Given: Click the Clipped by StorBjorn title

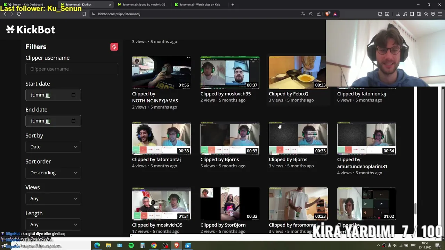Looking at the screenshot, I should [x=223, y=225].
